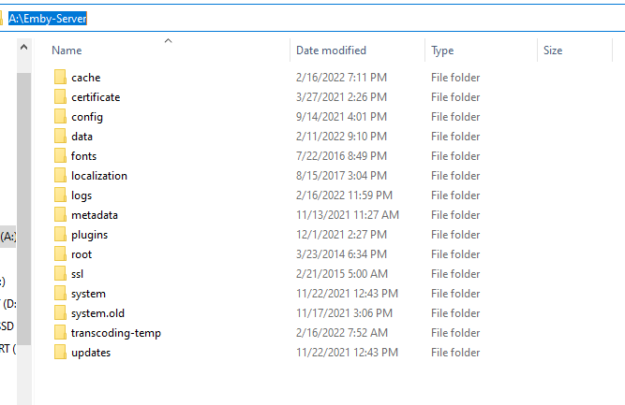This screenshot has width=625, height=405.
Task: Select the root folder icon
Action: (60, 253)
